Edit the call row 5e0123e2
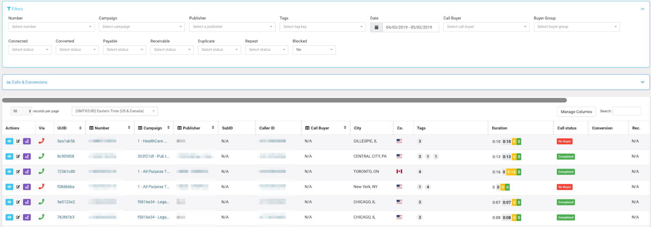This screenshot has width=651, height=227. point(18,202)
